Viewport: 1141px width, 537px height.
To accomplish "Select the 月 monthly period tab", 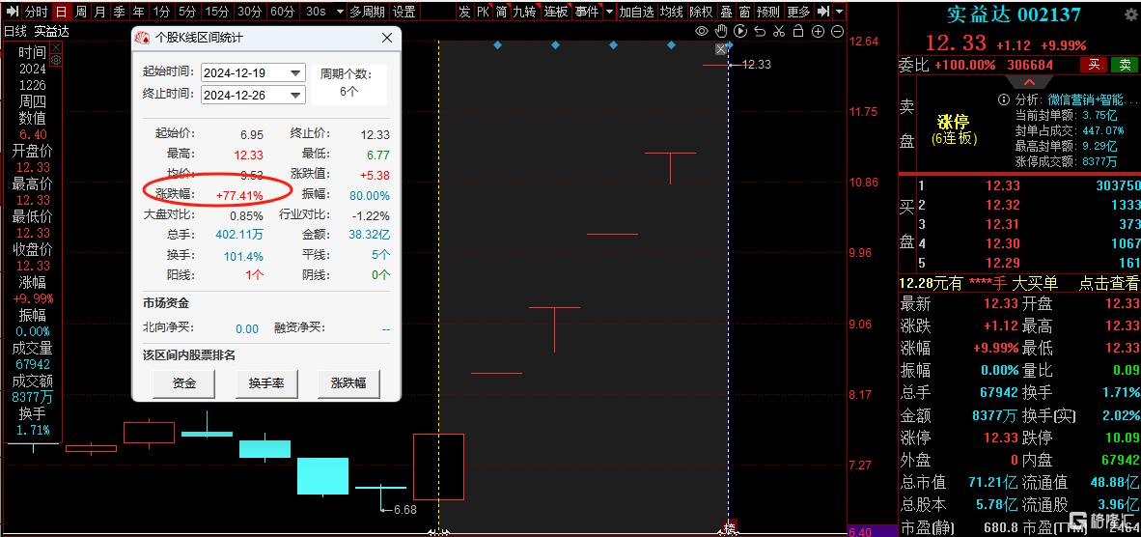I will click(99, 12).
